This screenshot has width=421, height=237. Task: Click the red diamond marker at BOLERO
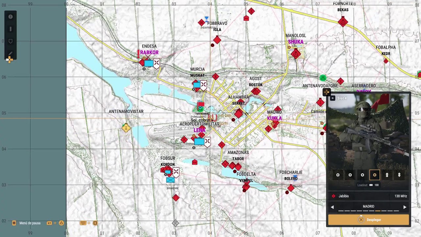click(x=291, y=188)
